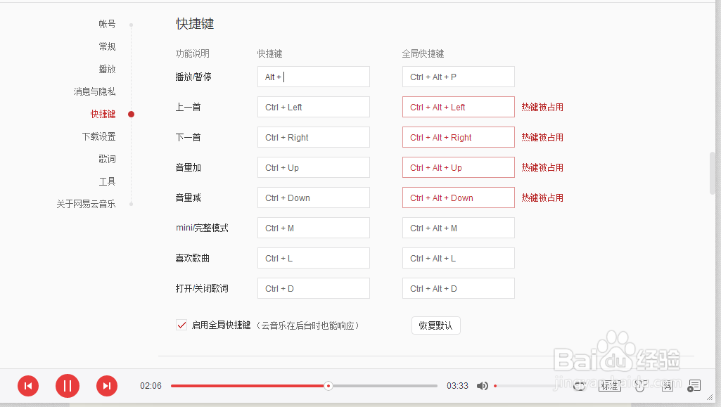The height and width of the screenshot is (407, 721).
Task: Click the playback progress slider handle
Action: click(328, 386)
